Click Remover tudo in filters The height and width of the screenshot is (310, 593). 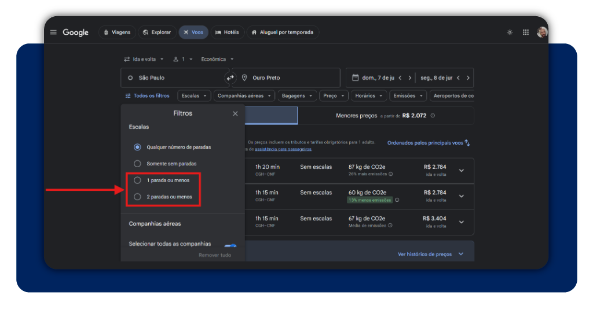click(215, 255)
